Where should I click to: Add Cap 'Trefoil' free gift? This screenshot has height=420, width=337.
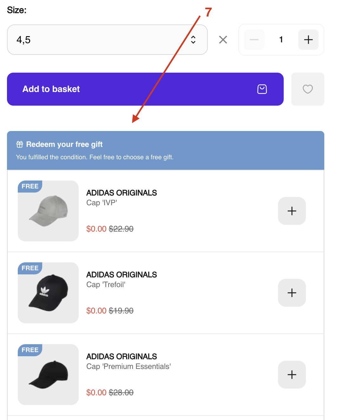tap(292, 293)
